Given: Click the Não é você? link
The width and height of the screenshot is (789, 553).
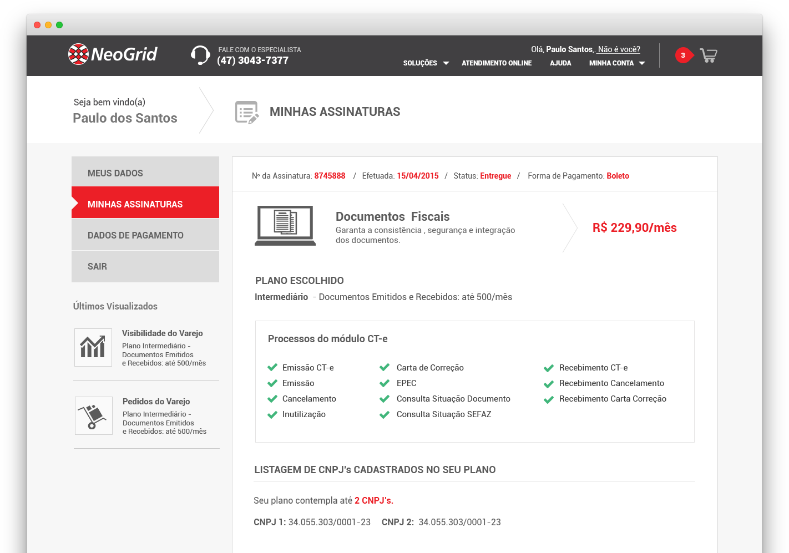Looking at the screenshot, I should click(618, 49).
